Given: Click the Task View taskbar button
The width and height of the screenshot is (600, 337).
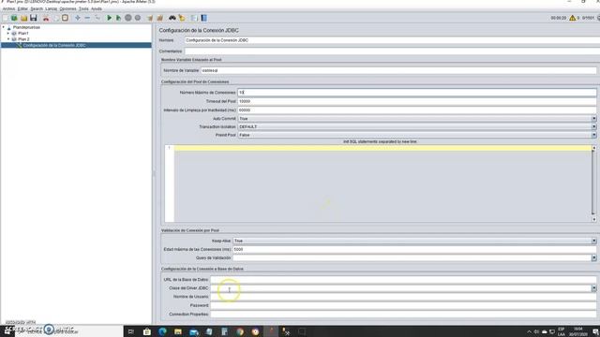Looking at the screenshot, I should [131, 331].
